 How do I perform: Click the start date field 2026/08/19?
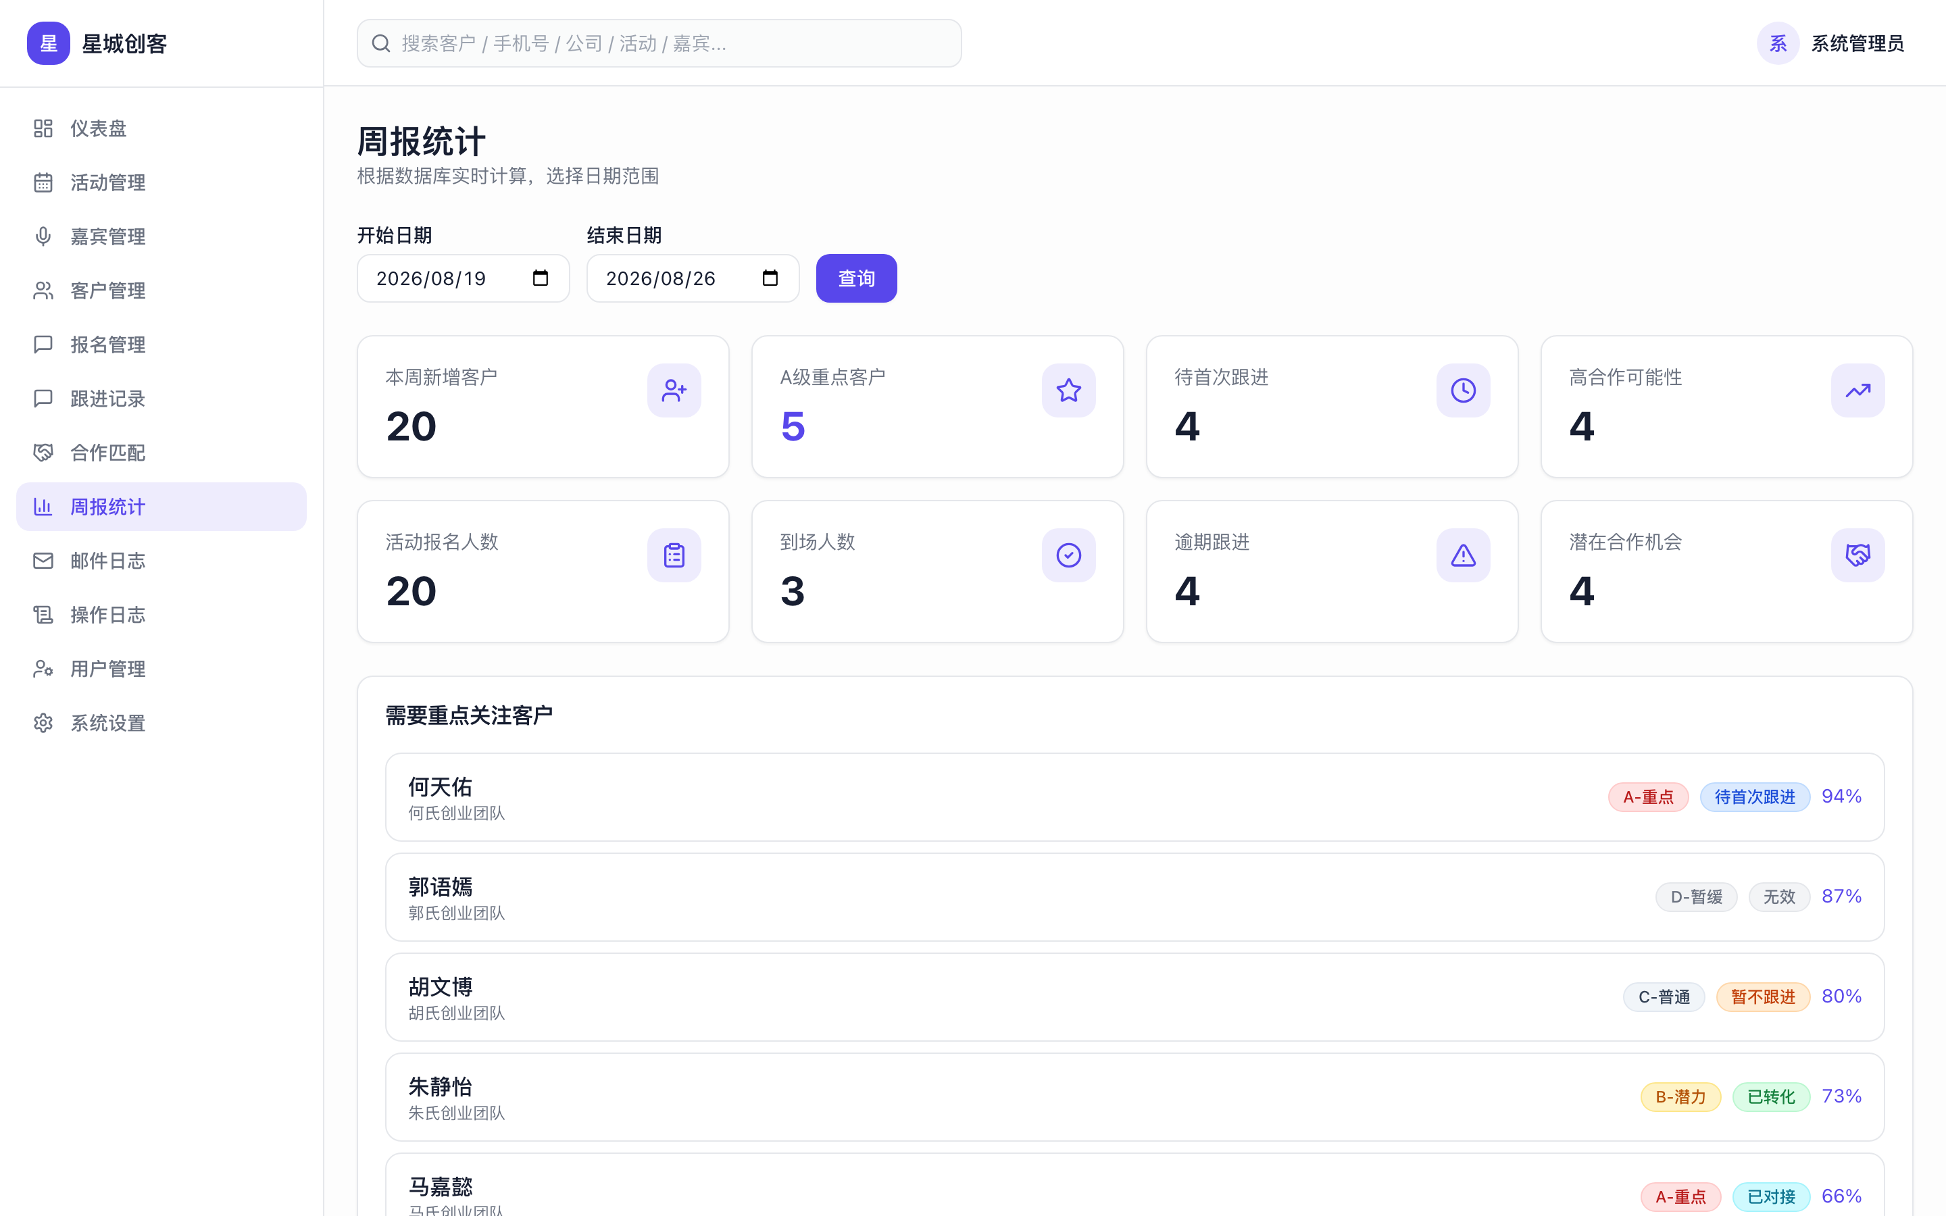click(x=463, y=278)
